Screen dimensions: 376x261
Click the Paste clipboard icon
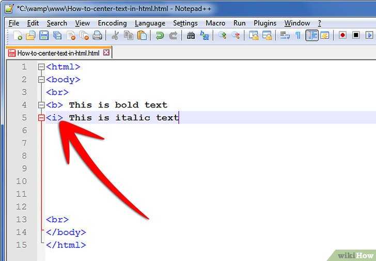pos(142,36)
